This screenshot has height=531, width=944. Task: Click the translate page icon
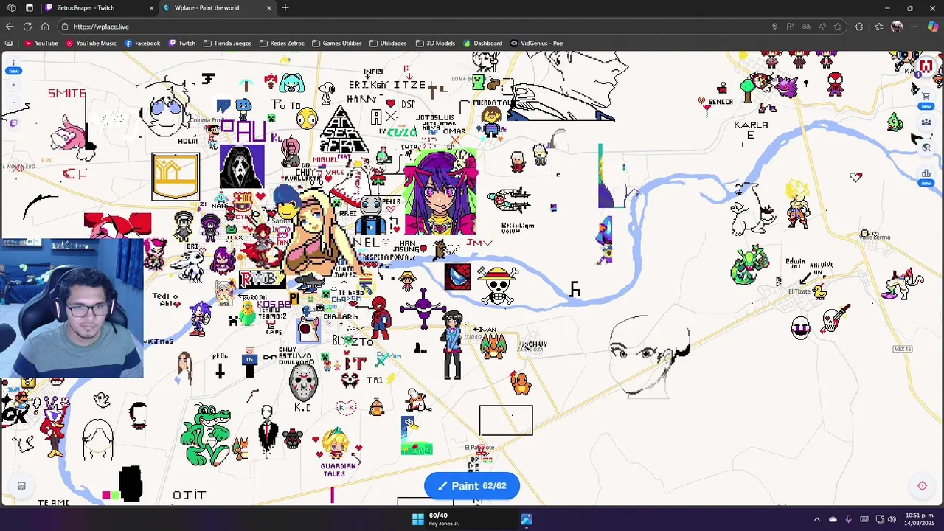click(x=806, y=27)
